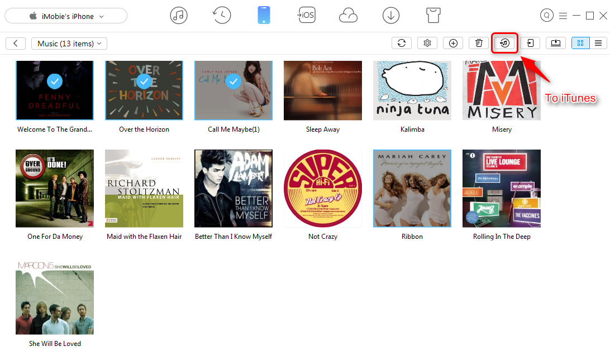Uncheck the Call Me Maybe(1) song
This screenshot has width=610, height=351.
point(233,81)
